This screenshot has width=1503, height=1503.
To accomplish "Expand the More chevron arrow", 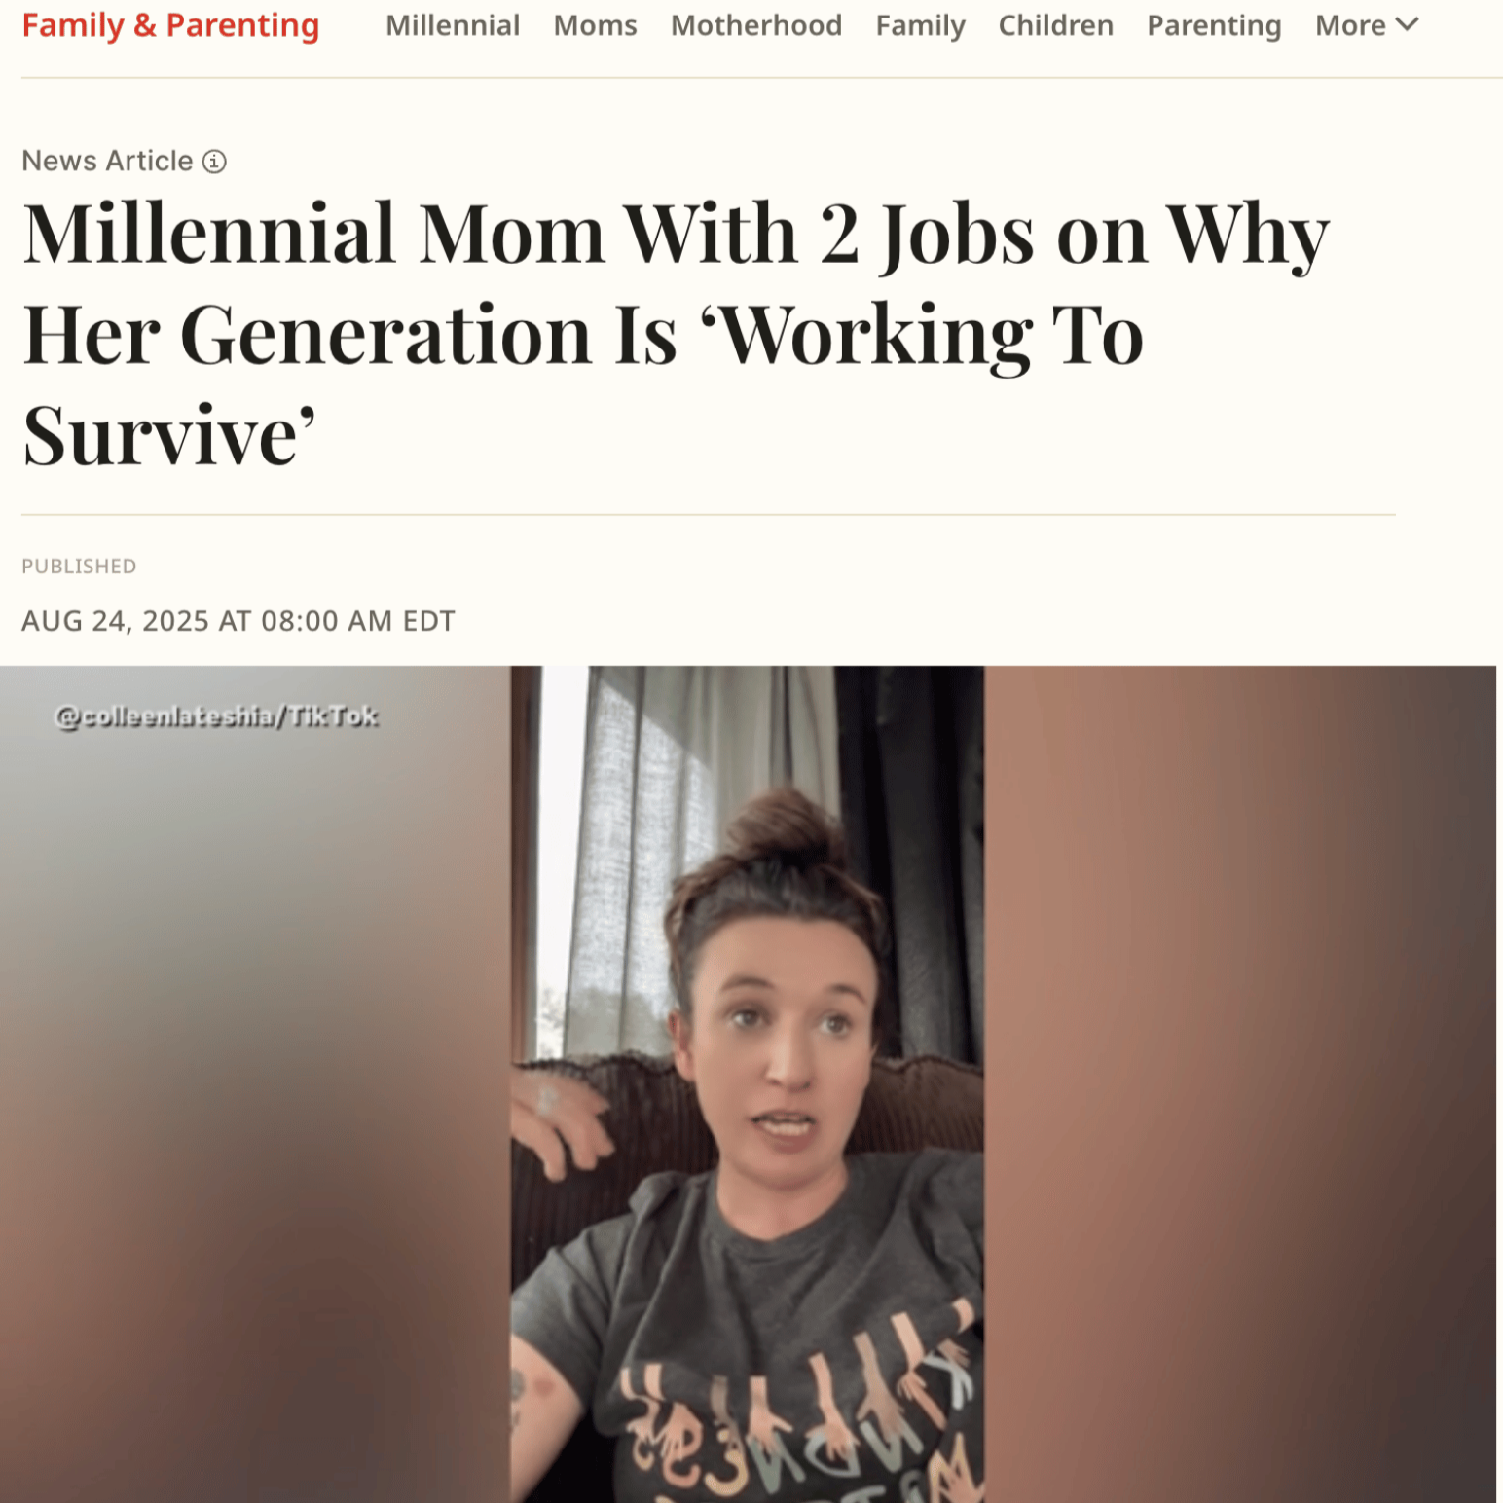I will pyautogui.click(x=1407, y=24).
